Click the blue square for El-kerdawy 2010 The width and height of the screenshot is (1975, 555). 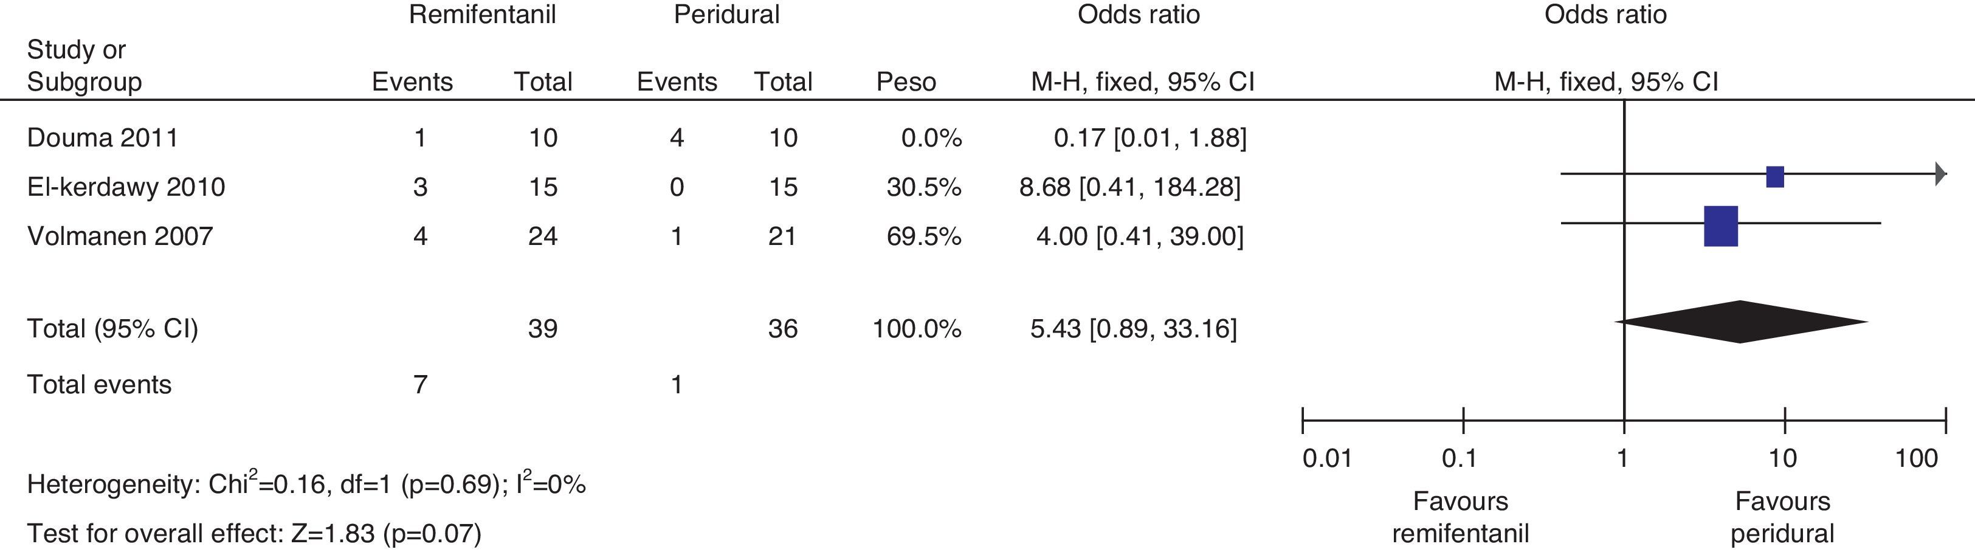tap(1775, 177)
